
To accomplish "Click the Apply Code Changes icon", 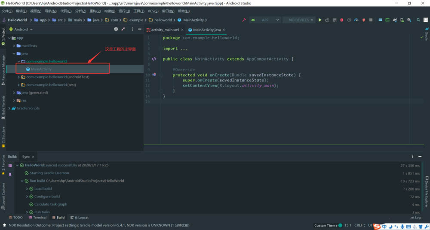I will point(335,20).
